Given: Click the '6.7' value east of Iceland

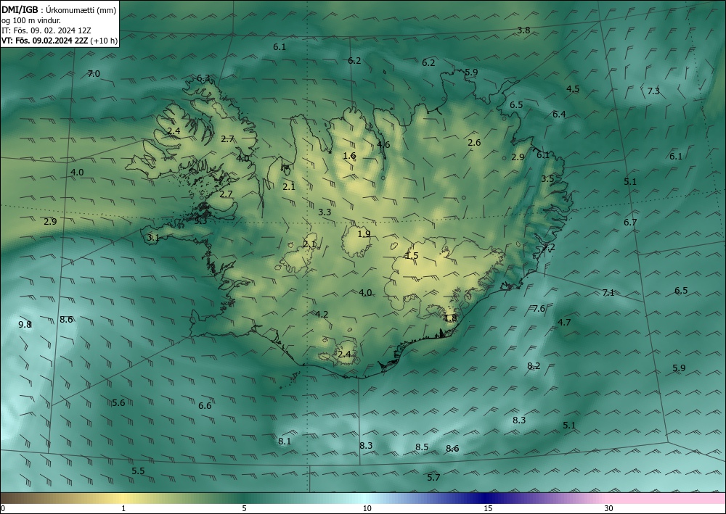Looking at the screenshot, I should click(x=630, y=222).
